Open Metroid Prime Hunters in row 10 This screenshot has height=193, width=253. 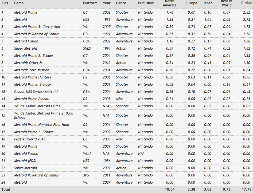[32, 77]
